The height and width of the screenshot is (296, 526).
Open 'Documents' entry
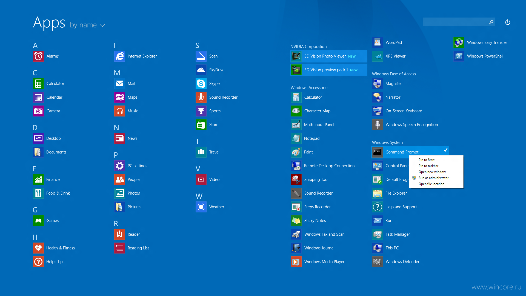(50, 152)
